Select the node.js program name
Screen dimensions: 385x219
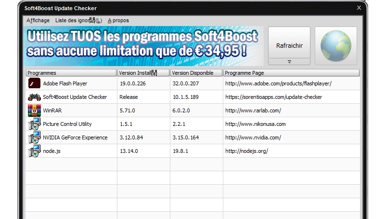(x=51, y=151)
